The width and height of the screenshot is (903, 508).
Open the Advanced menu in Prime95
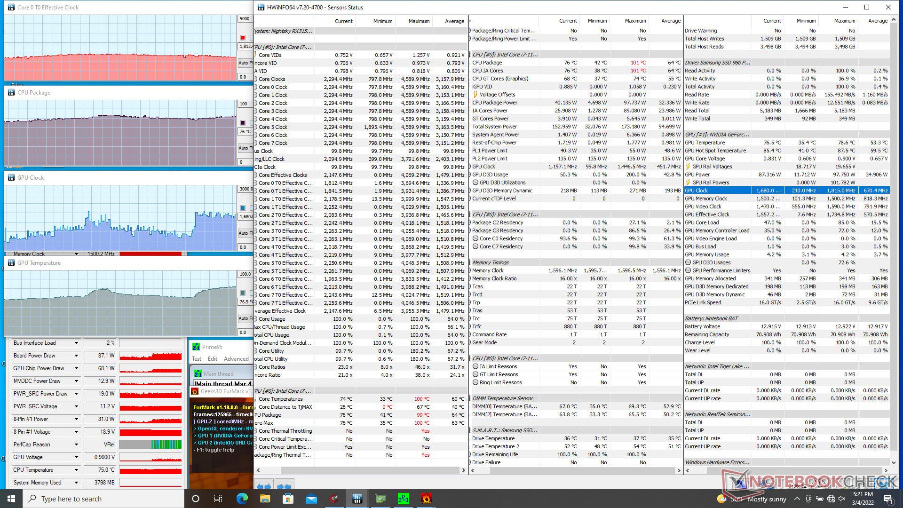[x=236, y=359]
